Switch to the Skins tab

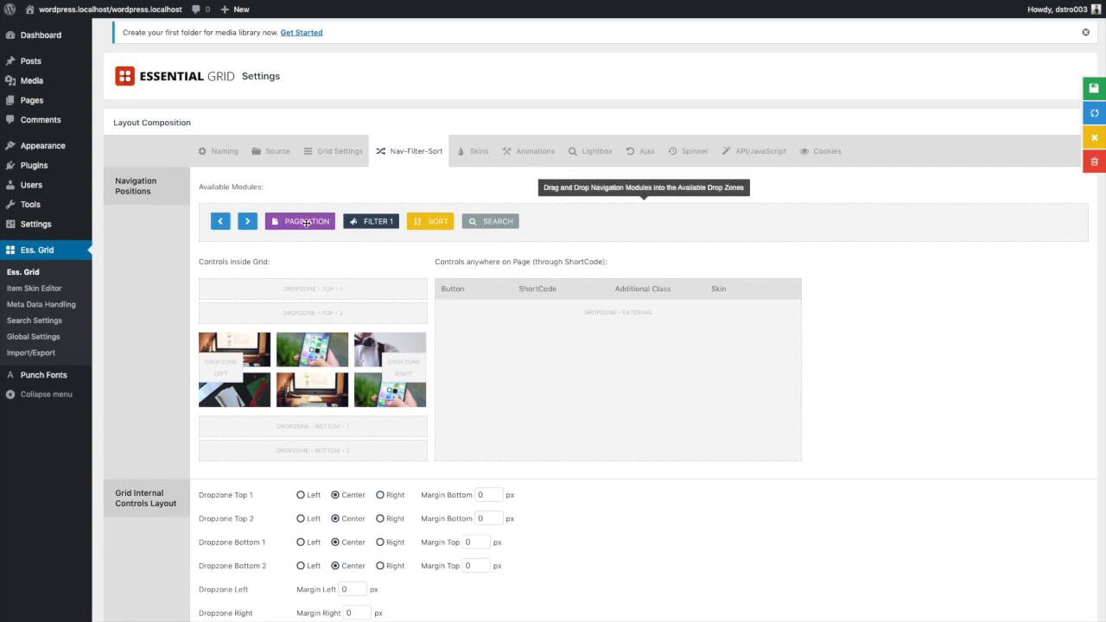point(473,151)
